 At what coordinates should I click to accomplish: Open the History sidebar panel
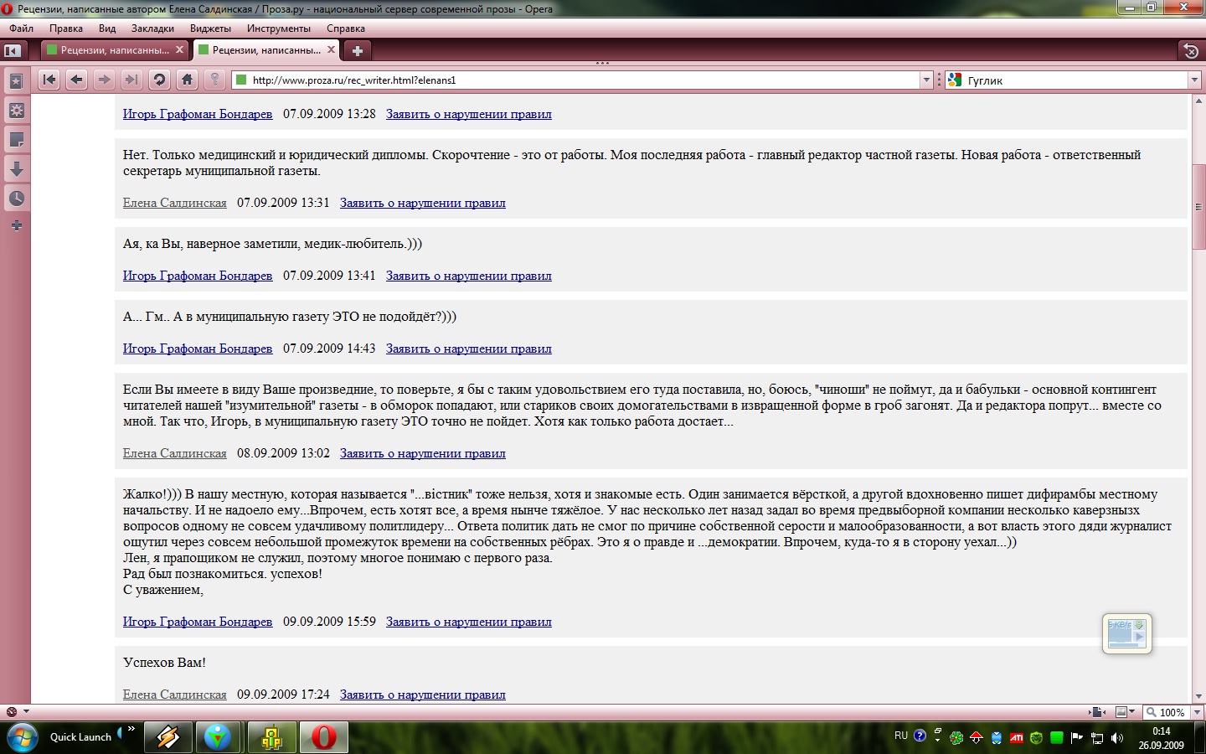16,199
